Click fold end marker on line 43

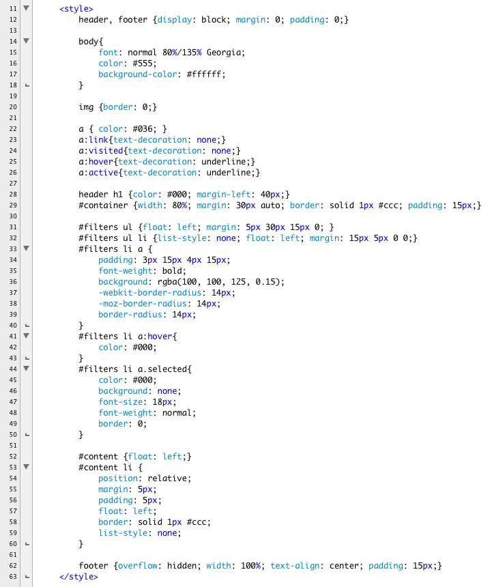[27, 358]
